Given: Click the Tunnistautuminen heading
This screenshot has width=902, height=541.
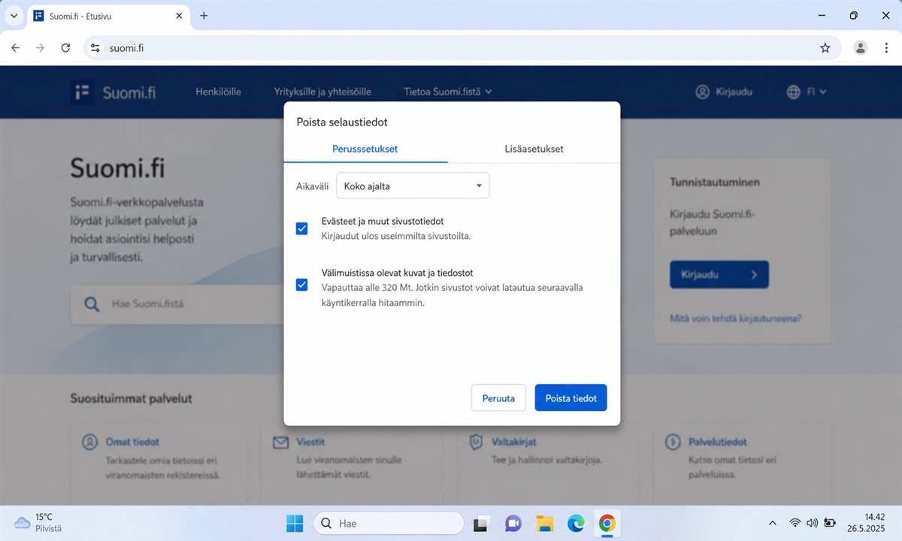Looking at the screenshot, I should click(715, 182).
